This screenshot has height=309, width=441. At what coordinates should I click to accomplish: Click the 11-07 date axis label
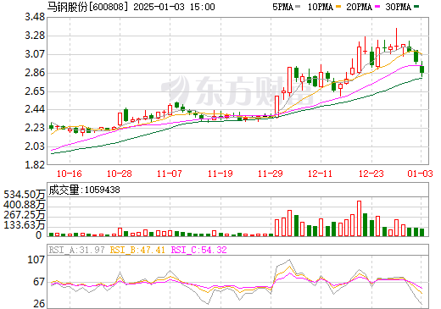click(170, 174)
